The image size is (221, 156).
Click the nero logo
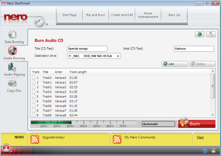coord(15,17)
